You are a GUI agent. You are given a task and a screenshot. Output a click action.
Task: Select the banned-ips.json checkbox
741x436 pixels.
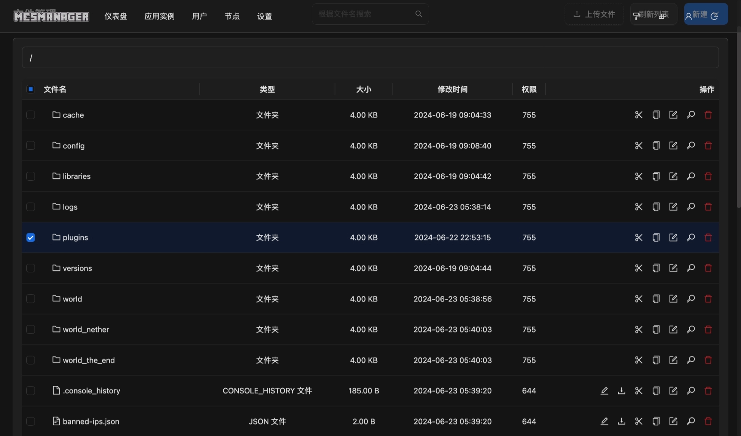tap(31, 421)
